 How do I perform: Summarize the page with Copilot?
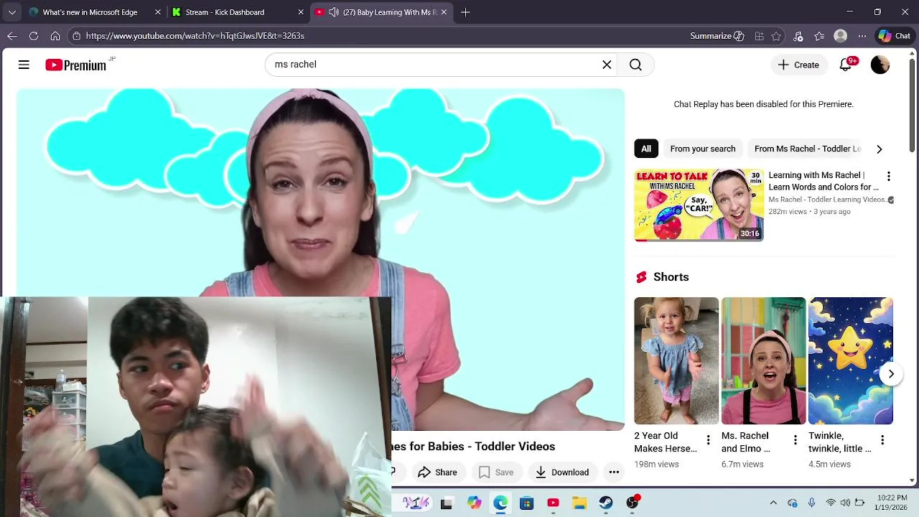[717, 36]
